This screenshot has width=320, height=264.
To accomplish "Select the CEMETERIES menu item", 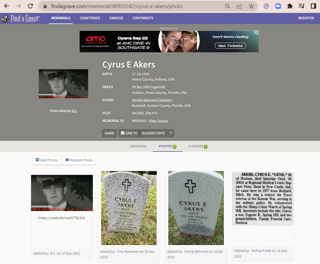I will 90,18.
